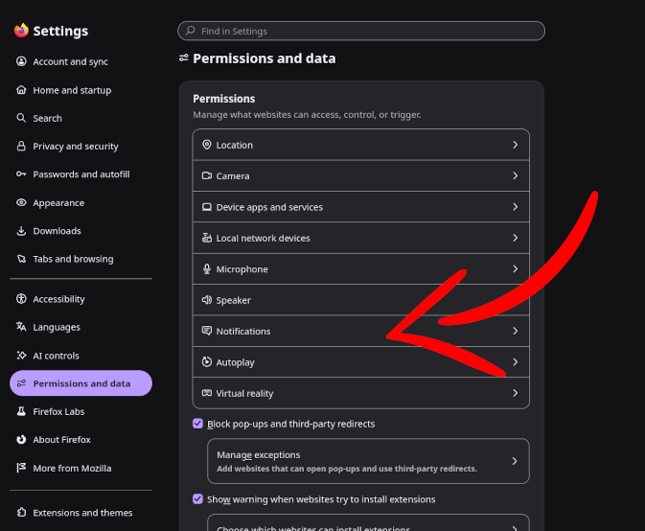The image size is (645, 531).
Task: Expand the Autoplay row chevron
Action: 515,362
